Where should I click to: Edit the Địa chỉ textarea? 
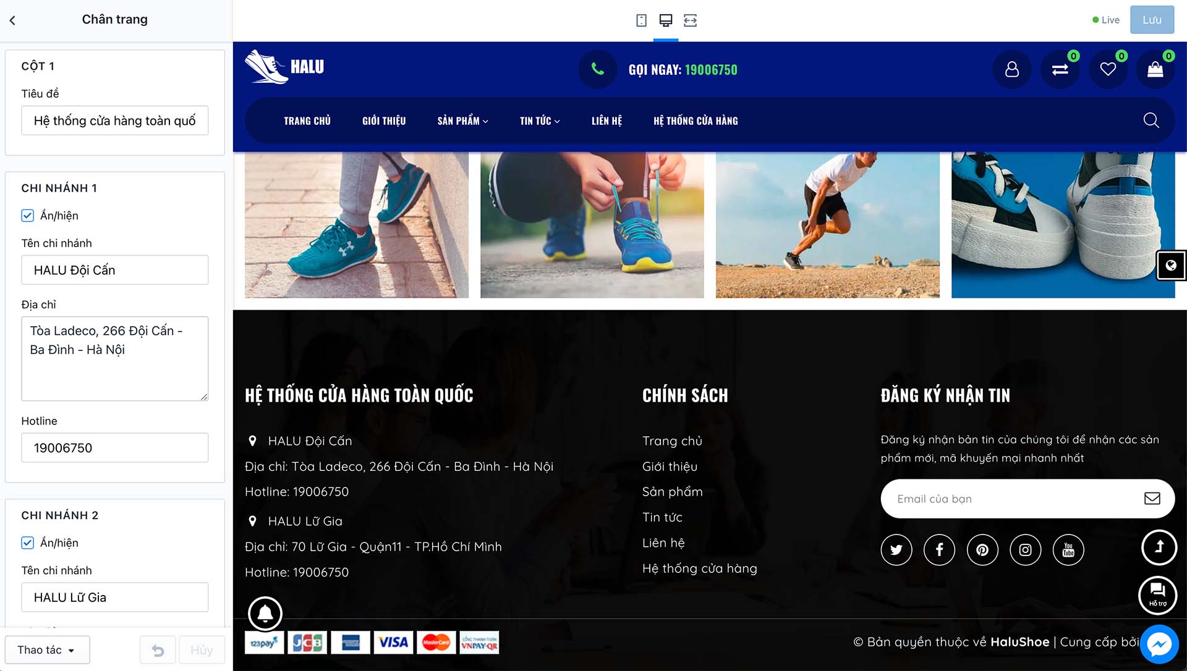[x=115, y=358]
